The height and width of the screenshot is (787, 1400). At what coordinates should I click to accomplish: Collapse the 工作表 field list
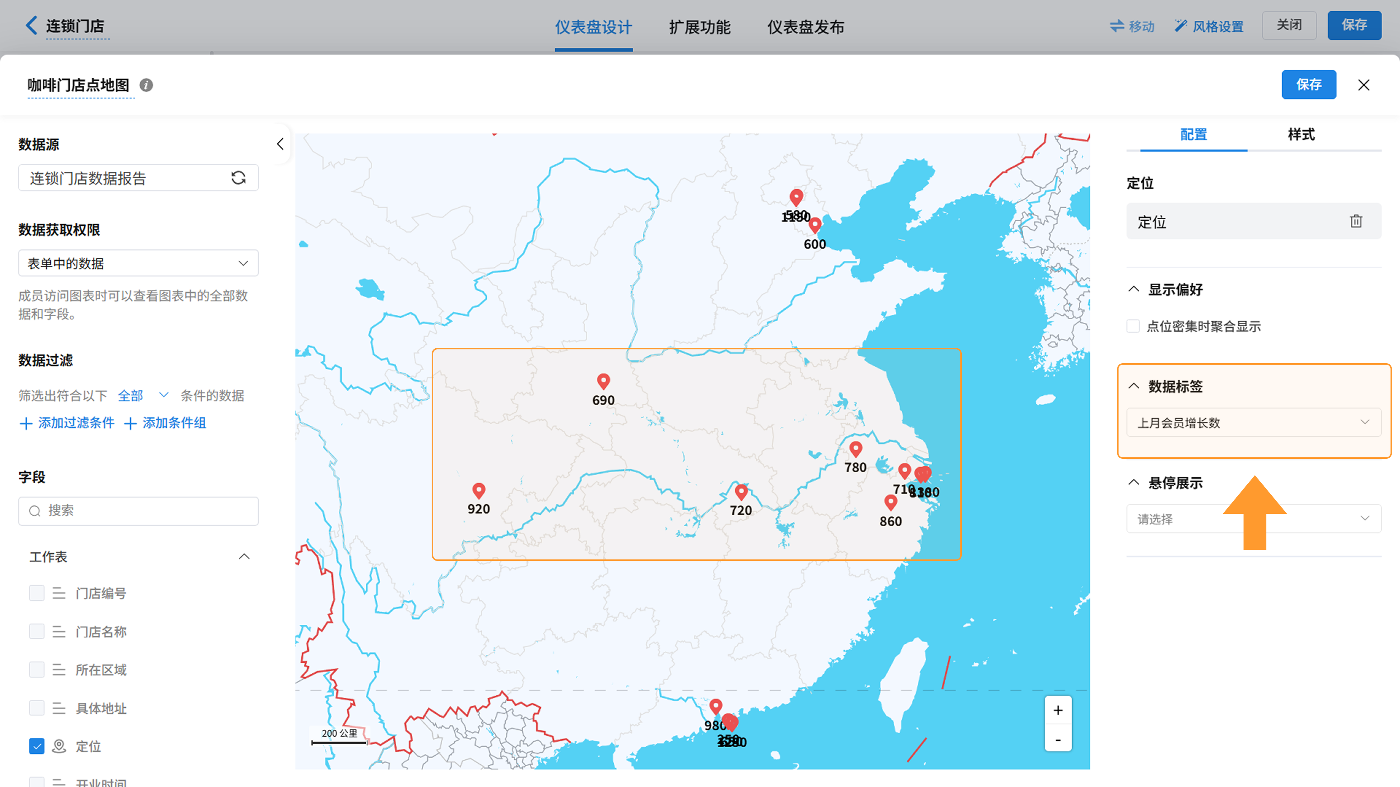coord(244,557)
